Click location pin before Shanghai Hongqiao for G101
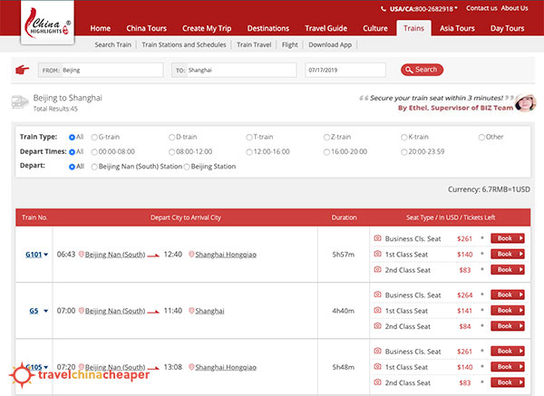This screenshot has height=396, width=544. (191, 254)
